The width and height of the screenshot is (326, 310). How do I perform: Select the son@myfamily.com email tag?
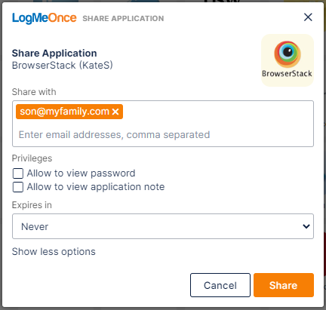[64, 112]
